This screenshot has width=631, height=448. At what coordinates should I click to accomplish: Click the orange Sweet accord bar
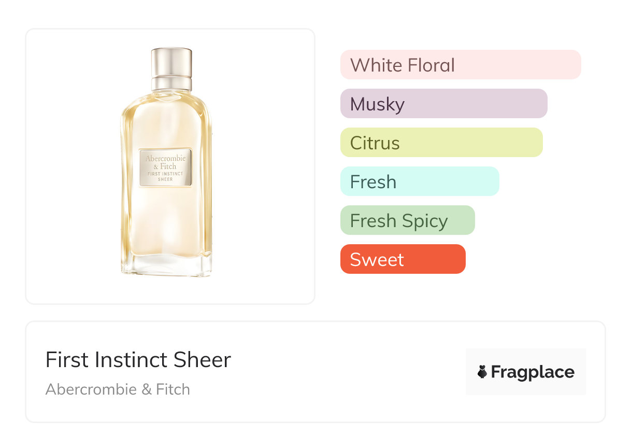click(x=403, y=259)
